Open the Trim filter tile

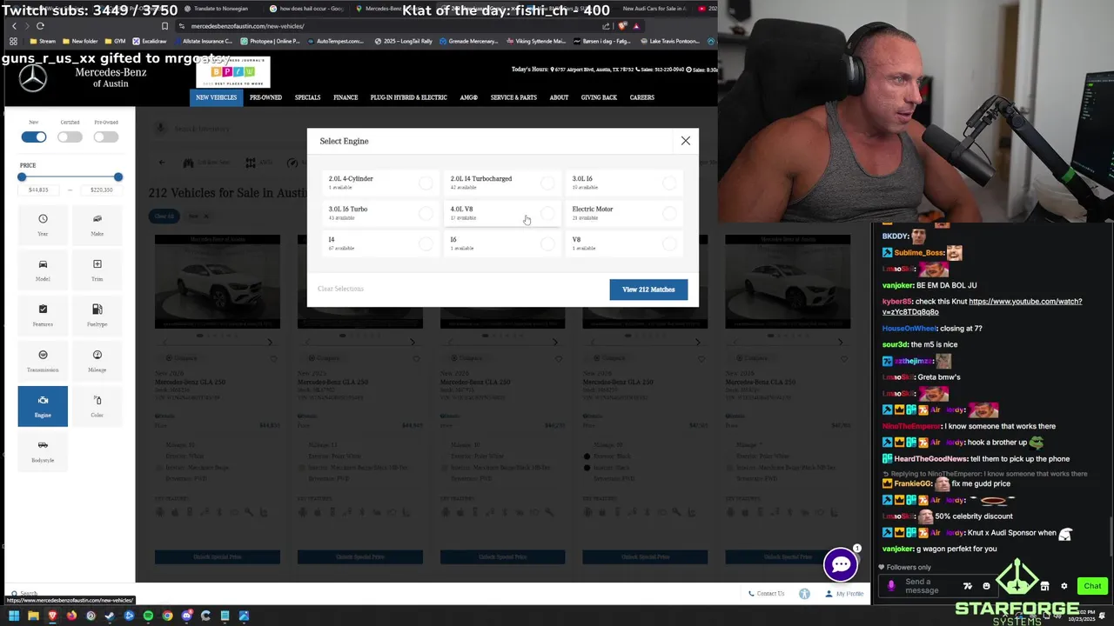tap(97, 270)
